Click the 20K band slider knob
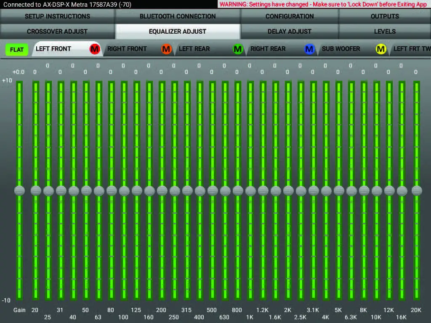This screenshot has height=323, width=431. click(x=417, y=191)
